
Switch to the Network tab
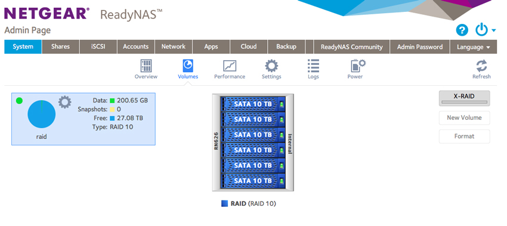[x=174, y=47]
